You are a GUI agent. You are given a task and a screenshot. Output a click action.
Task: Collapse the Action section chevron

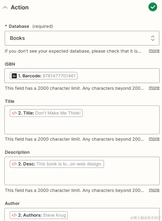[5, 7]
